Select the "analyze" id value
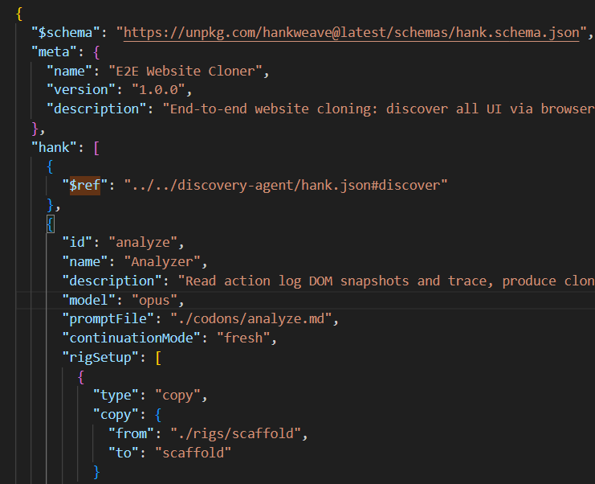Screen dimensions: 595x484 [x=143, y=242]
